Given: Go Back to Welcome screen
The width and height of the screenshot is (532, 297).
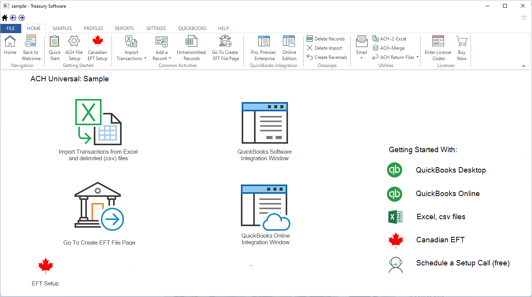Looking at the screenshot, I should (31, 48).
